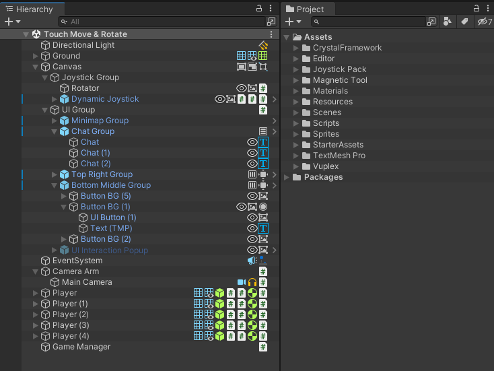This screenshot has height=371, width=494.
Task: Open search by label in Project panel
Action: point(464,22)
